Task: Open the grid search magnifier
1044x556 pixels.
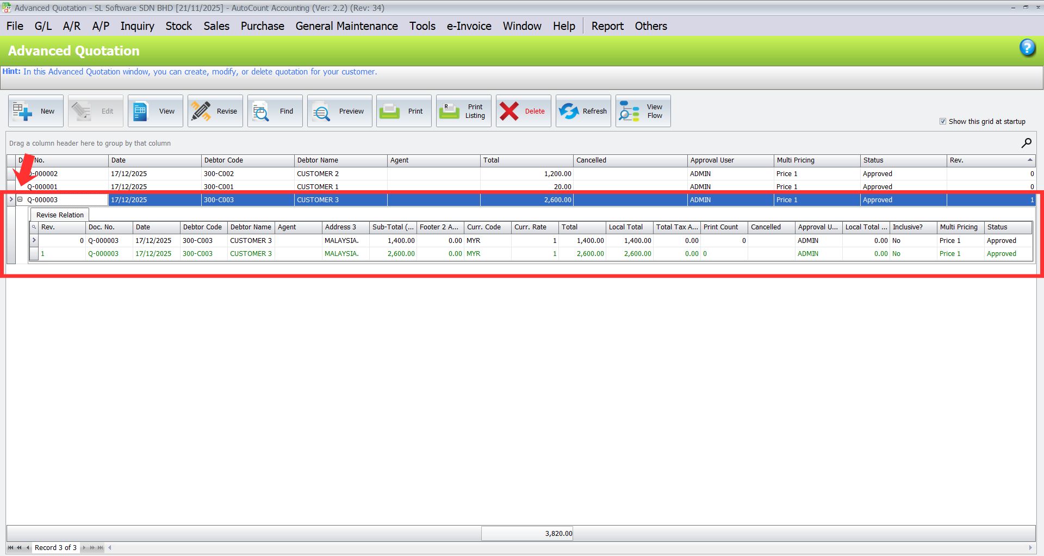Action: (1027, 143)
